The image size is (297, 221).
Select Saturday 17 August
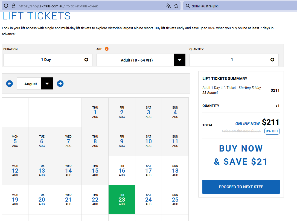pos(148,170)
